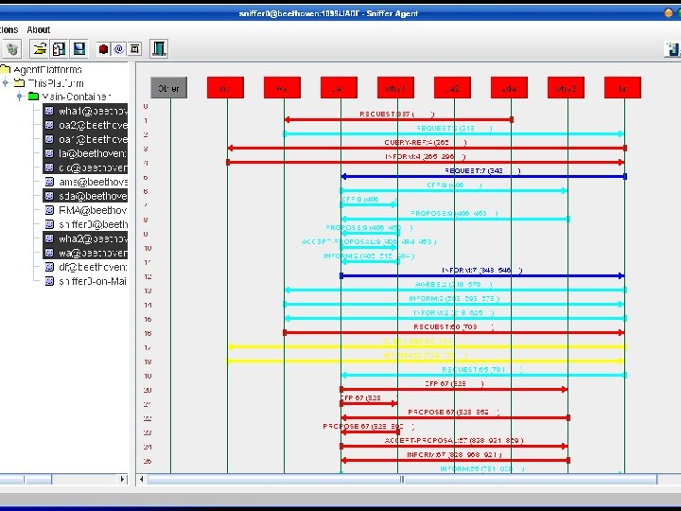The width and height of the screenshot is (681, 511).
Task: Click agent icon beside wha1@beethoven
Action: coord(49,111)
